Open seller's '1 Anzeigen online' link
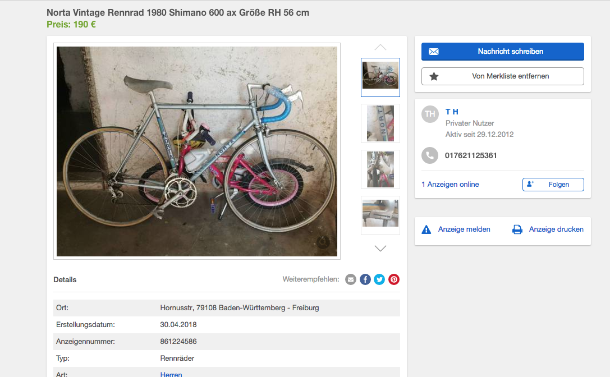 450,185
